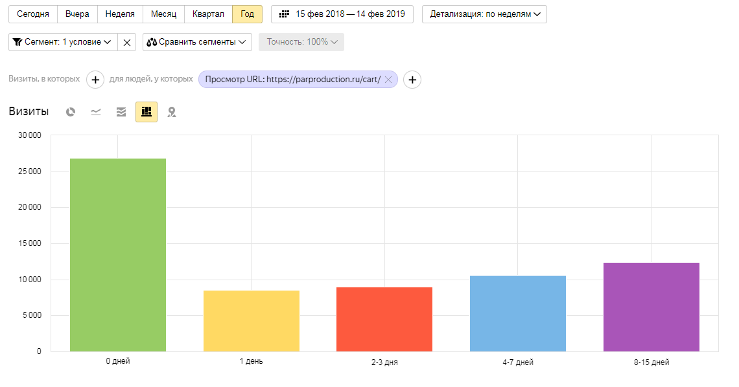Viewport: 739px width, 387px height.
Task: Open the Точность: 100% dropdown
Action: click(x=301, y=42)
